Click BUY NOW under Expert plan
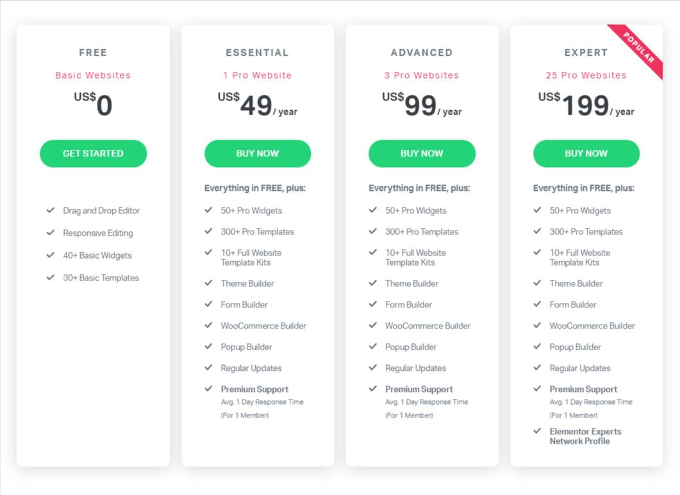Viewport: 680px width, 495px height. tap(586, 154)
